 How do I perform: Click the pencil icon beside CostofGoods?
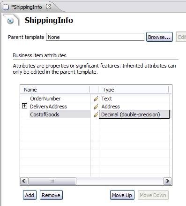tap(96, 114)
